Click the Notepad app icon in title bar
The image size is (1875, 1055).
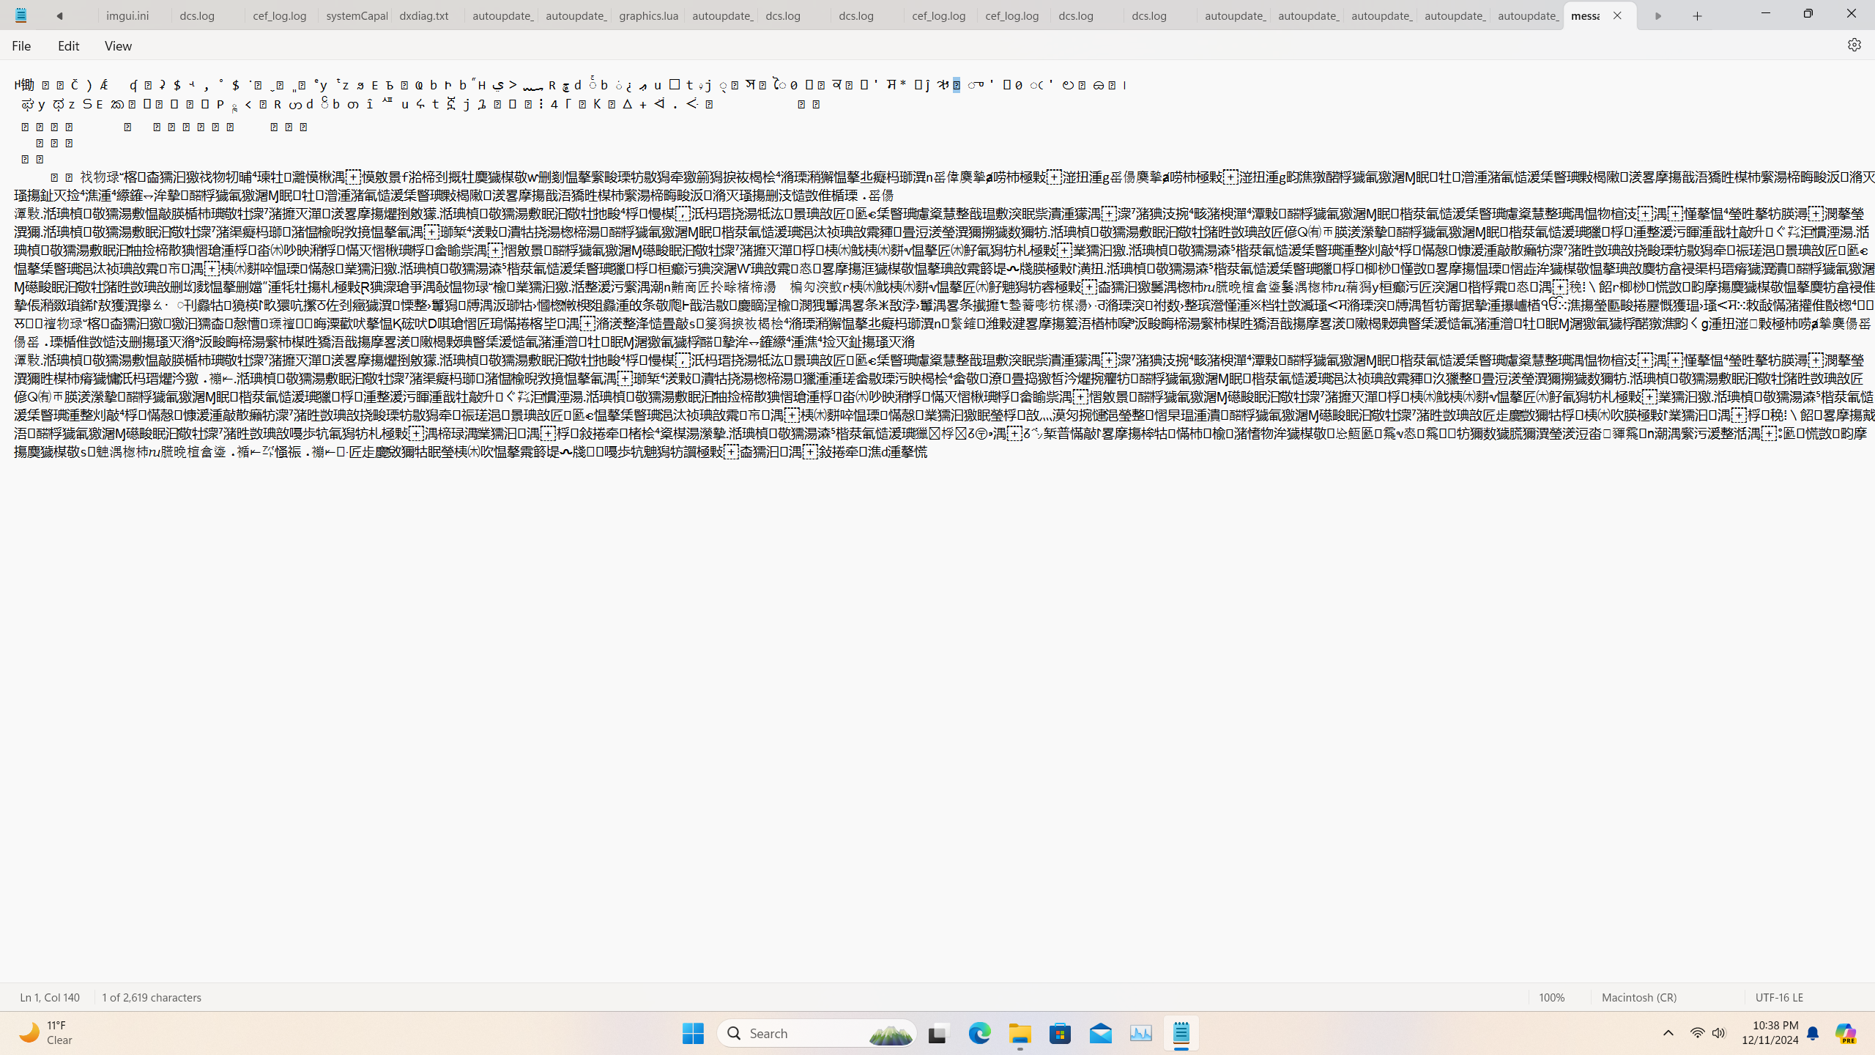point(21,15)
